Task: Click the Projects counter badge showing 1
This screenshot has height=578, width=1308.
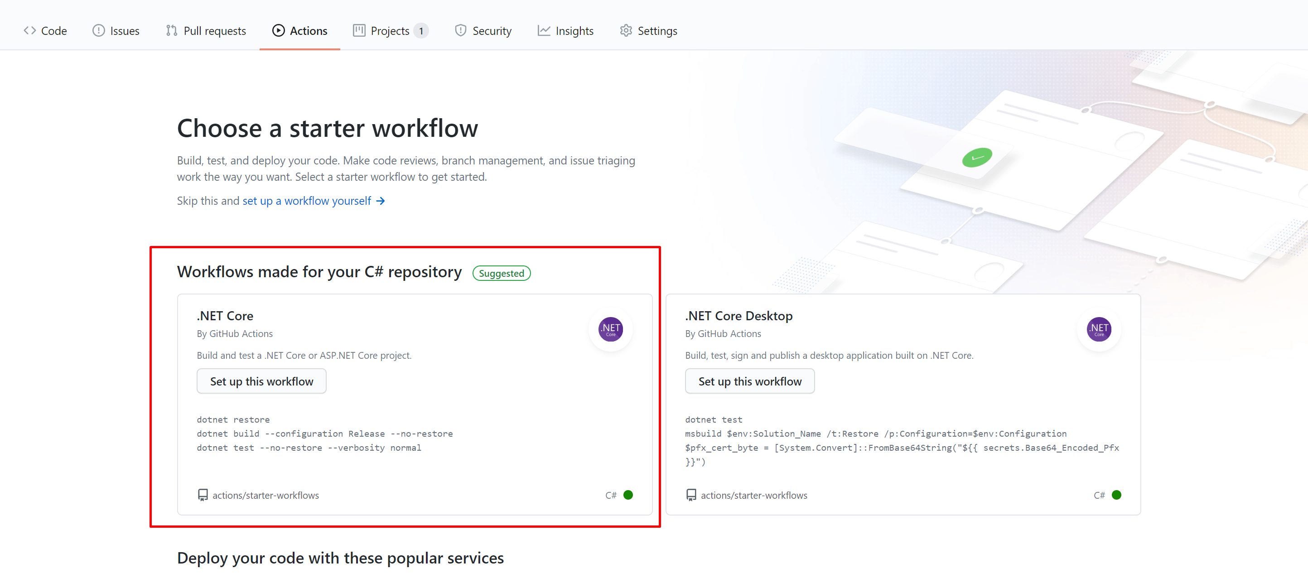Action: (421, 31)
